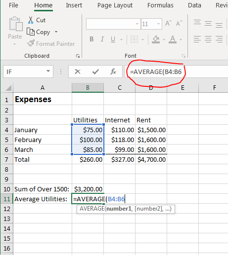The width and height of the screenshot is (228, 255).
Task: Click AVERAGE in the function tooltip
Action: (x=92, y=209)
